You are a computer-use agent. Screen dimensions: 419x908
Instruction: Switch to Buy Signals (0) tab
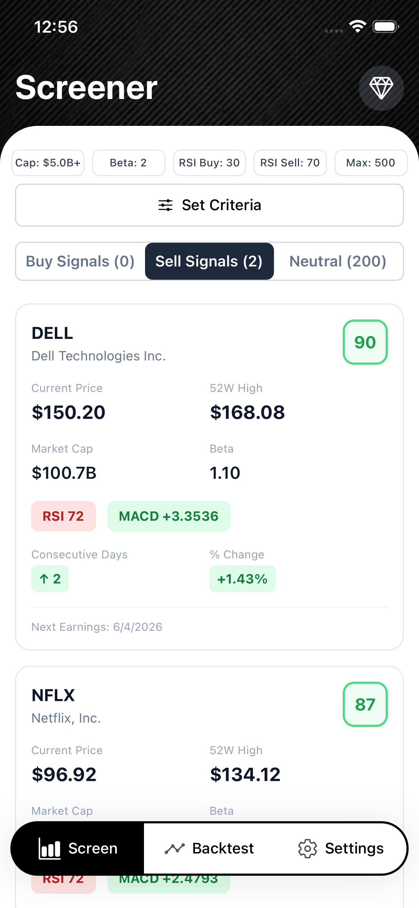(x=80, y=261)
